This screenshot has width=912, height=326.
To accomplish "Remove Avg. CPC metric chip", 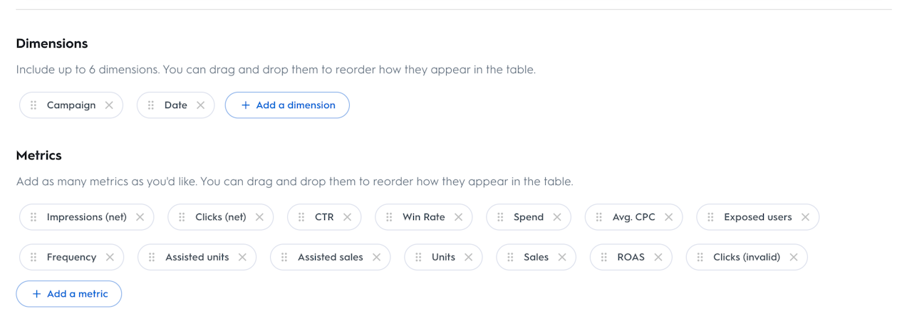I will 668,217.
